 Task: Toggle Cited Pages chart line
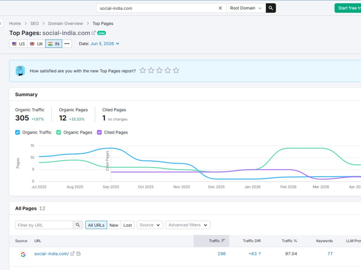coord(99,132)
